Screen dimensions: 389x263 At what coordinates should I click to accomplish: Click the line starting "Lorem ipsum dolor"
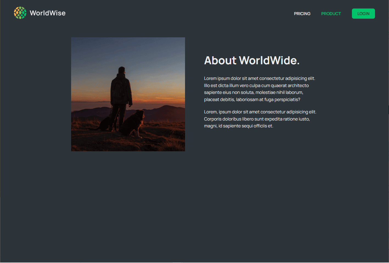(259, 79)
